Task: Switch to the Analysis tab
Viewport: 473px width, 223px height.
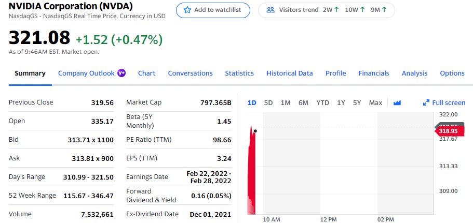Action: 414,73
